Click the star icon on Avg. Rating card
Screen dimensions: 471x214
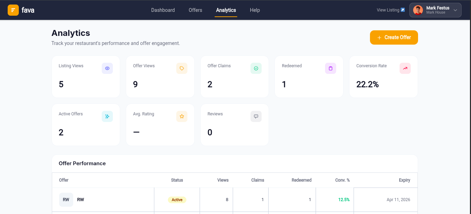coord(182,116)
